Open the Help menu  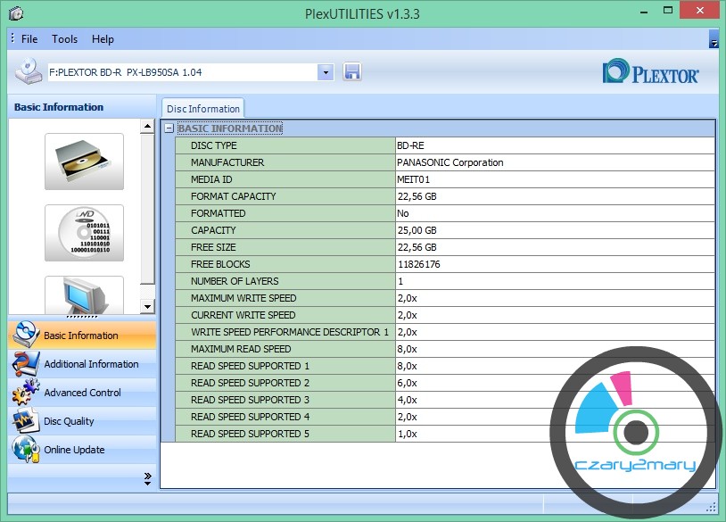(103, 39)
